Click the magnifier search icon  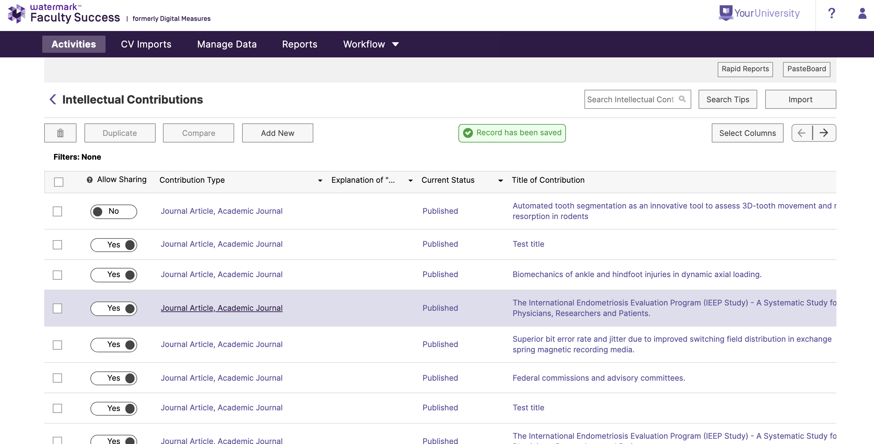(682, 99)
